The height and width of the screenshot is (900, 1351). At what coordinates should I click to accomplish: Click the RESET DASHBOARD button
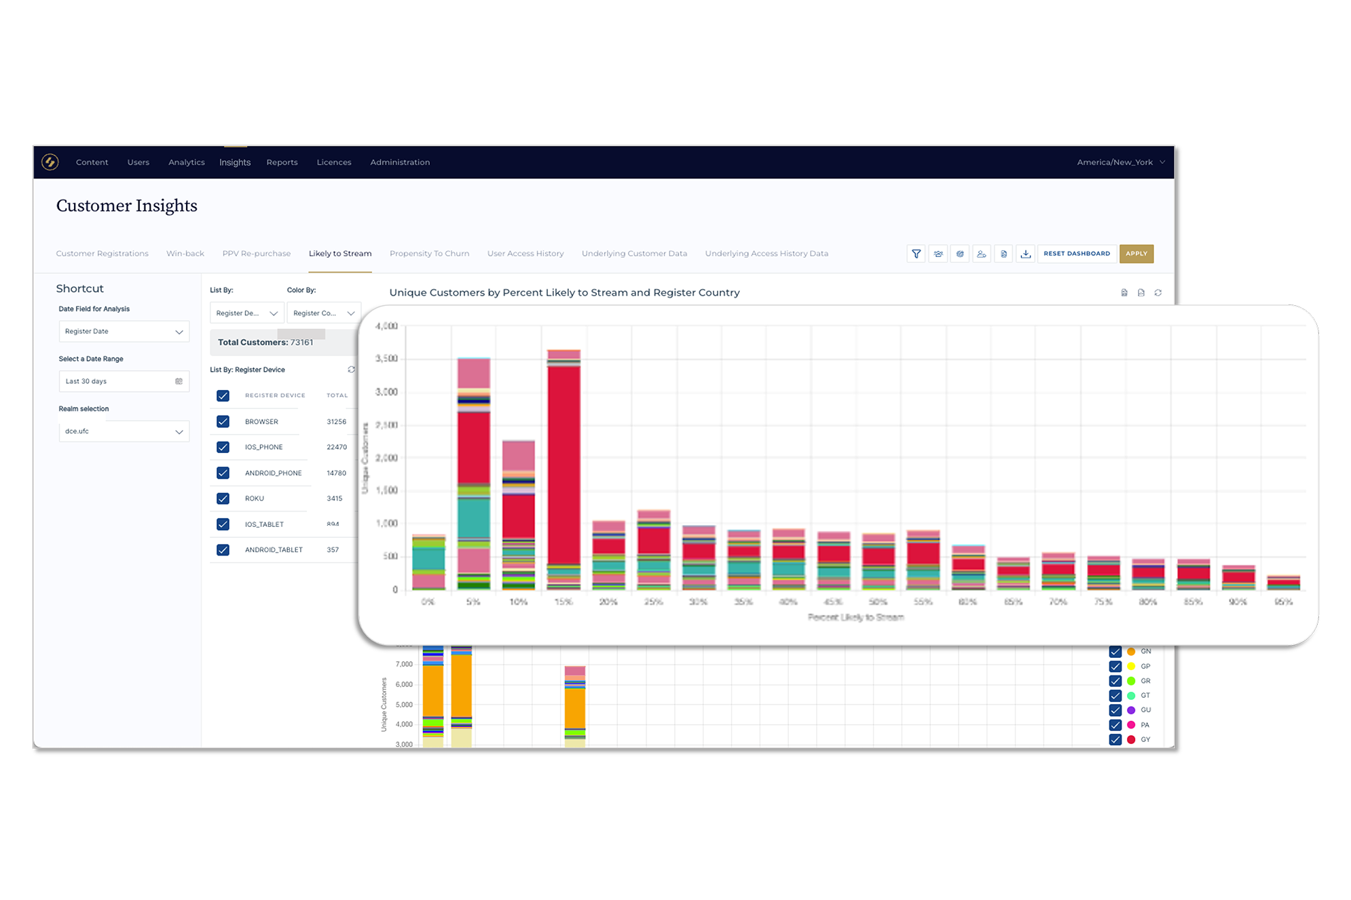coord(1077,254)
